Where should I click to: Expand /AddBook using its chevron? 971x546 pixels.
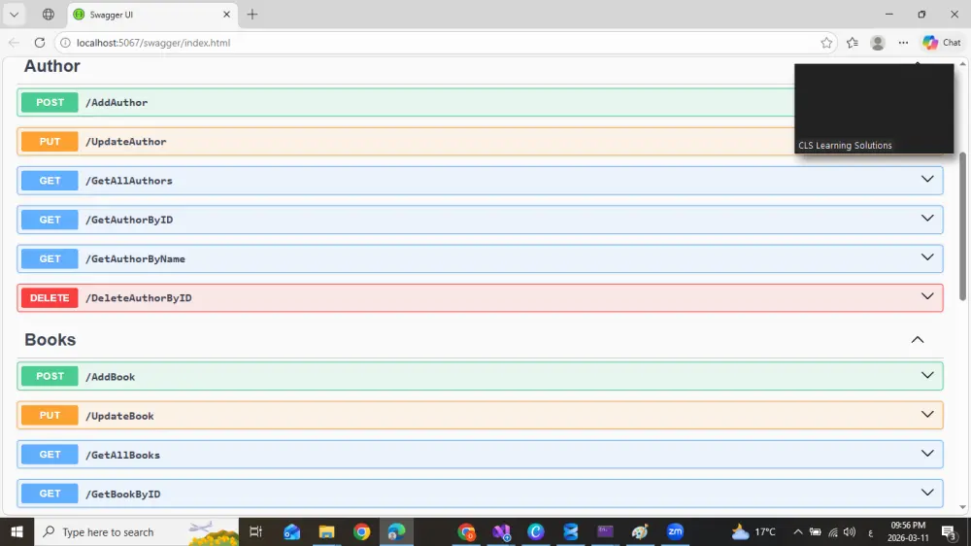(x=927, y=375)
